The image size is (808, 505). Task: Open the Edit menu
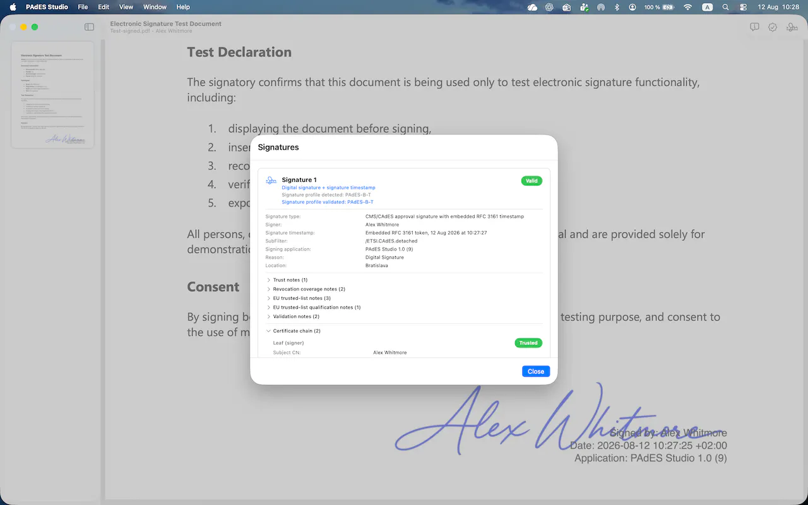pyautogui.click(x=104, y=7)
